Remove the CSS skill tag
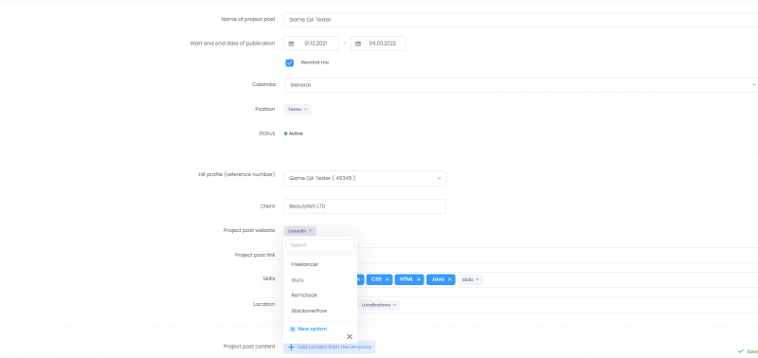 pyautogui.click(x=387, y=279)
